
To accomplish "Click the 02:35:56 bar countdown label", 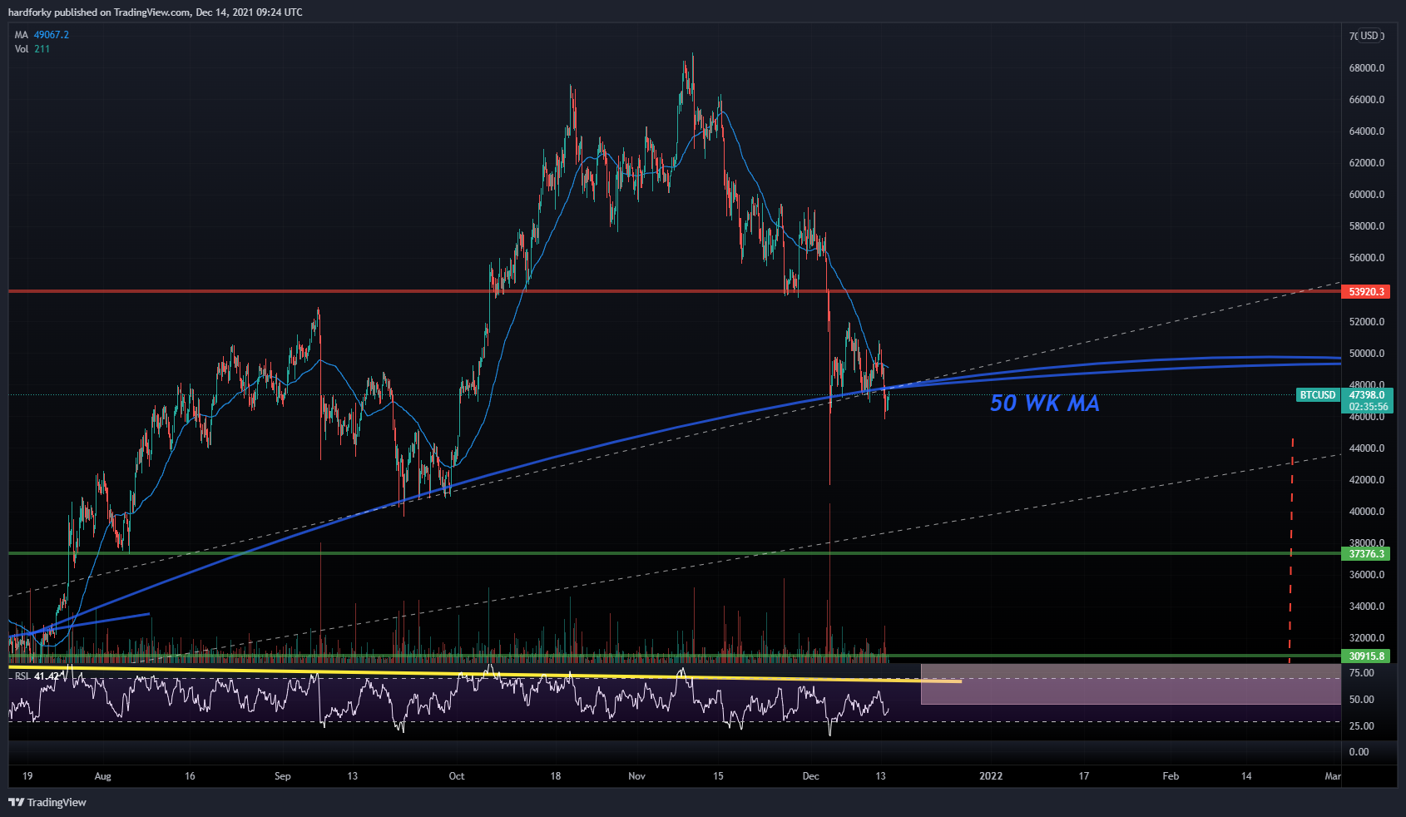I will (x=1367, y=407).
